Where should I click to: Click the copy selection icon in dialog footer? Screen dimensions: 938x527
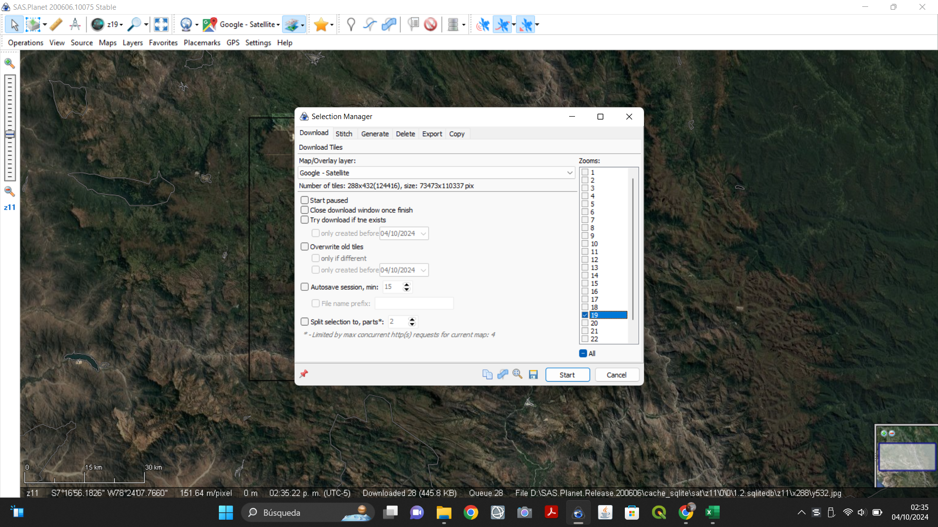[x=487, y=374]
